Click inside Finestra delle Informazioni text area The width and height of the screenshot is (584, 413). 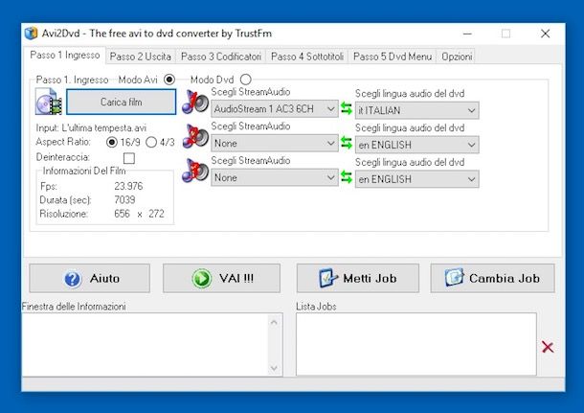click(x=146, y=344)
